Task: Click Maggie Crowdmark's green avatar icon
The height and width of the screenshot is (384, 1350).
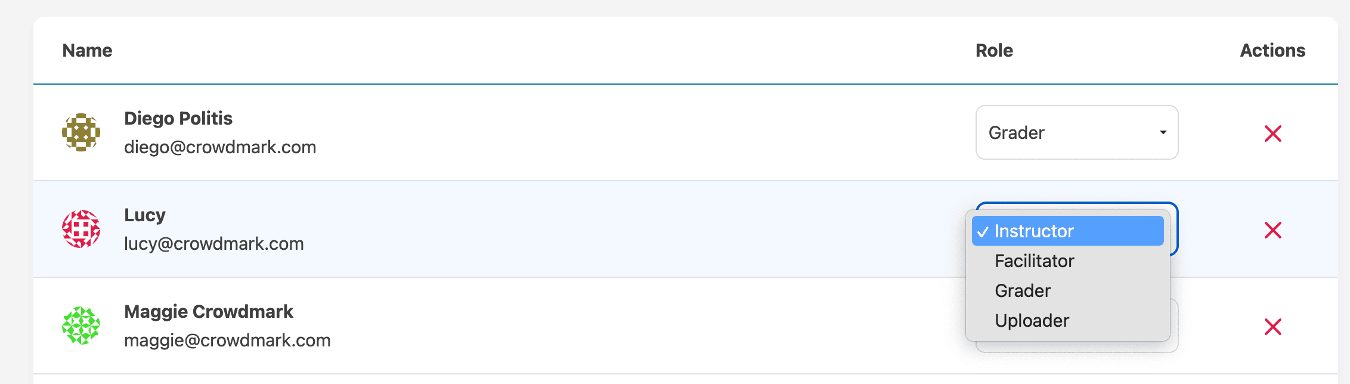Action: click(x=81, y=326)
